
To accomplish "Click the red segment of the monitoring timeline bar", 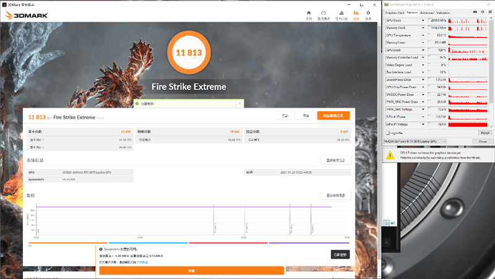I will pyautogui.click(x=228, y=243).
